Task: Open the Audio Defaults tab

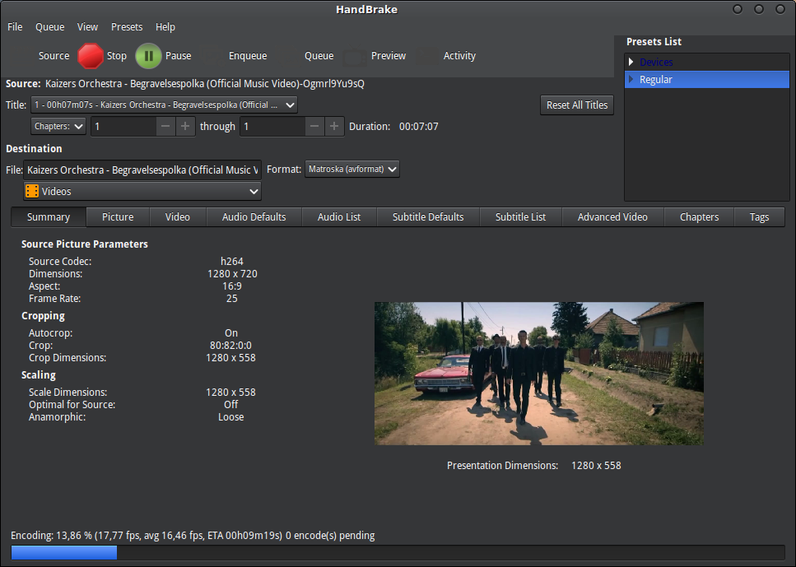Action: point(254,216)
